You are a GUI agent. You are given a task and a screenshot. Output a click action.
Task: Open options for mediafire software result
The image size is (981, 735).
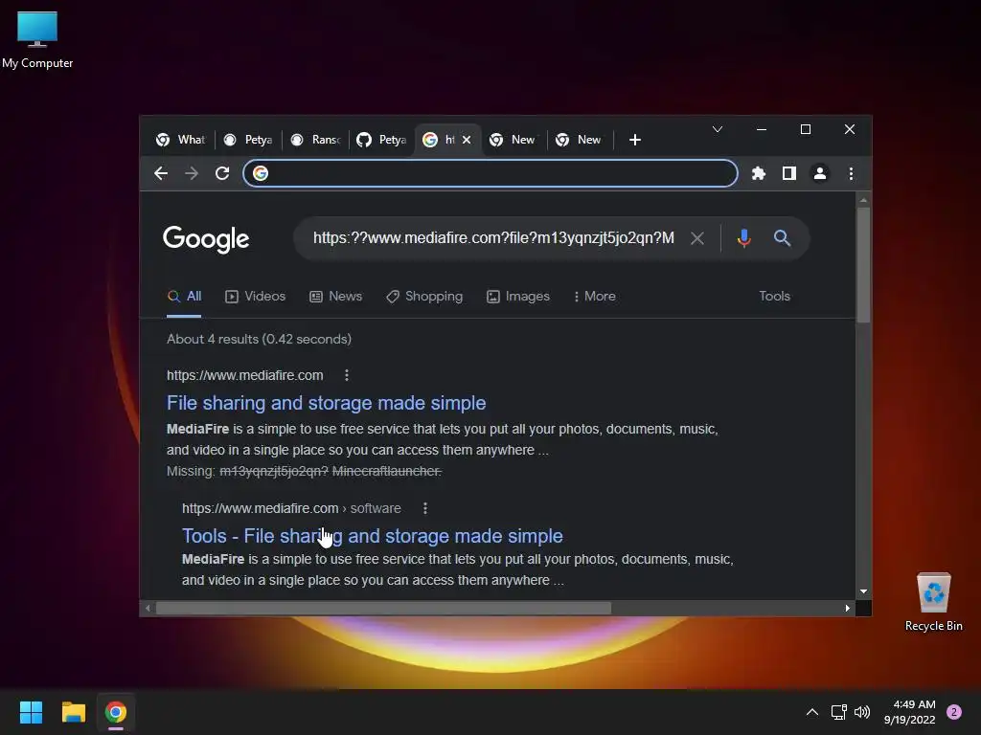[425, 508]
